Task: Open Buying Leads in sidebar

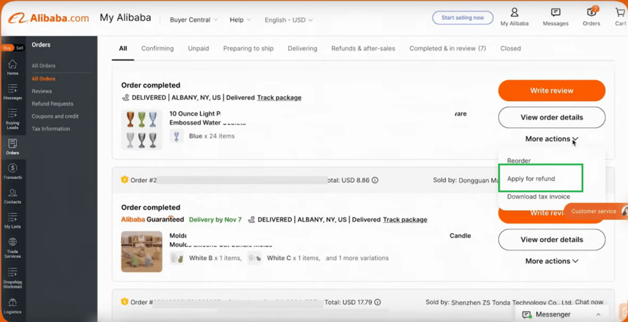Action: 12,119
